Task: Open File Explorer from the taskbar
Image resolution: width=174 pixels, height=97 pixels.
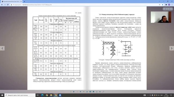Action: point(51,95)
